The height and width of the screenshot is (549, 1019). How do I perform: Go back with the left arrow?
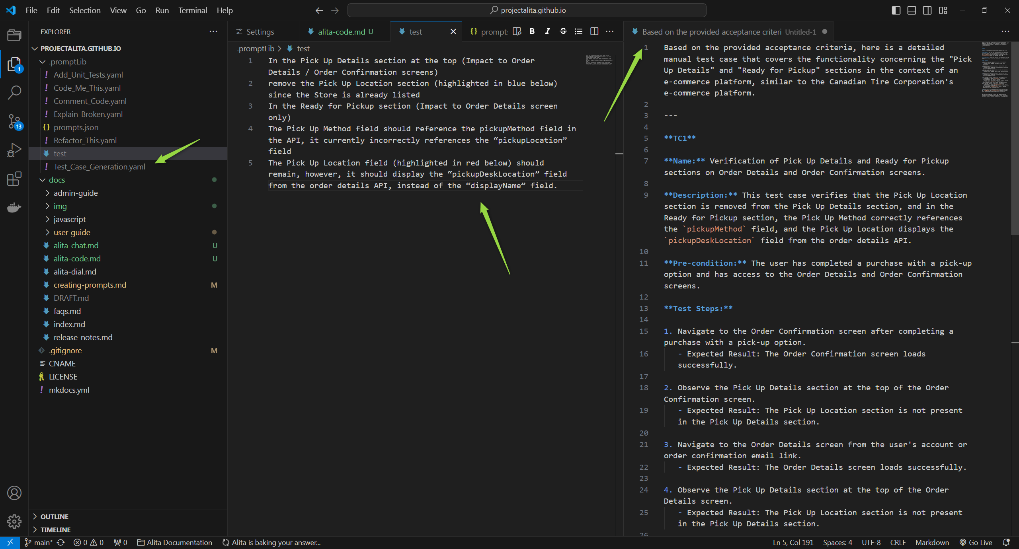tap(319, 10)
